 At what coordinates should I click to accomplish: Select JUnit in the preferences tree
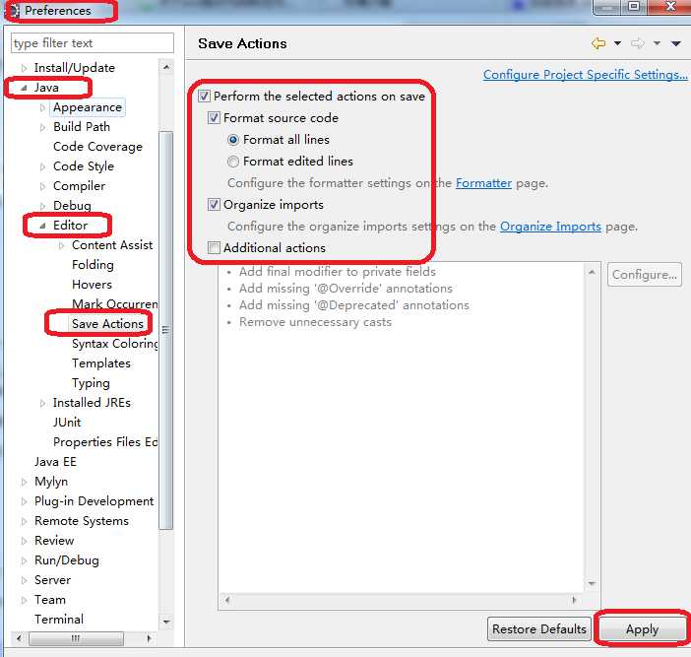pyautogui.click(x=67, y=423)
